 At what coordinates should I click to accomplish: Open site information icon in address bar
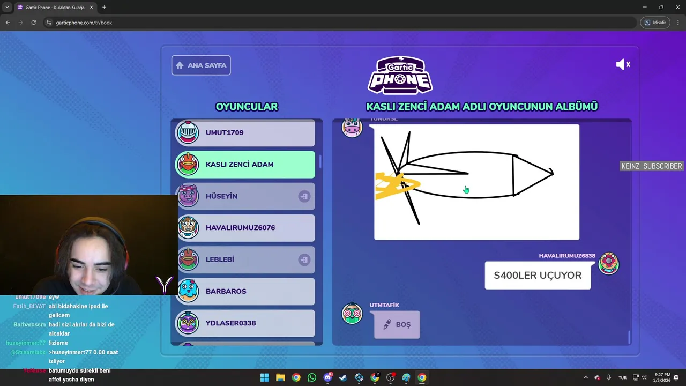pyautogui.click(x=49, y=23)
